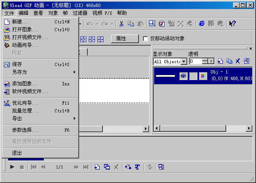Click the center vertically alignment icon
This screenshot has height=183, width=256.
(x=83, y=39)
